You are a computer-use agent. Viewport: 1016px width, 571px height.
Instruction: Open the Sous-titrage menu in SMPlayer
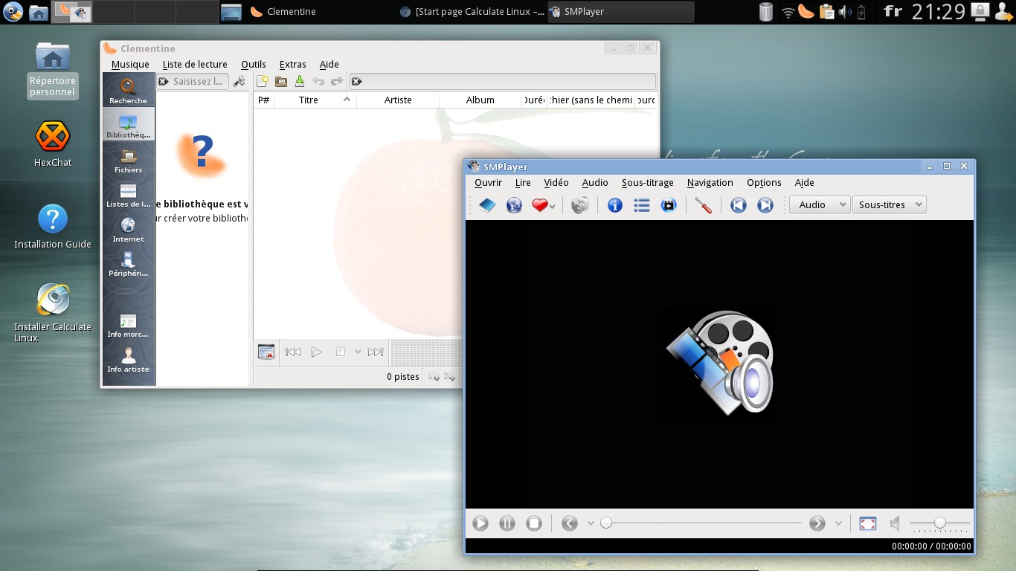point(648,183)
